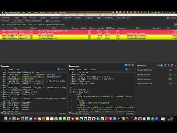Switch Response view to Hex
The height and width of the screenshot is (133, 177).
(x=85, y=69)
